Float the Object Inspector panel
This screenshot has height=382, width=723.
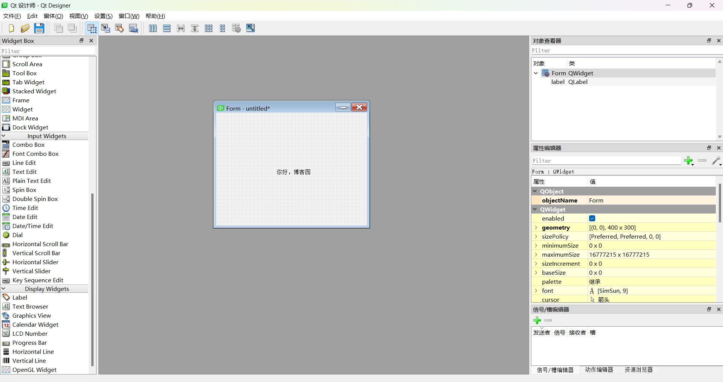[x=709, y=41]
